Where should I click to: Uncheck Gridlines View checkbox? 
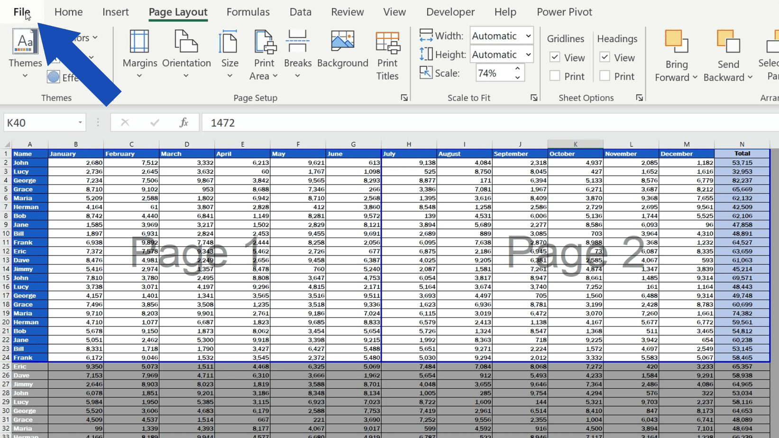pos(555,57)
